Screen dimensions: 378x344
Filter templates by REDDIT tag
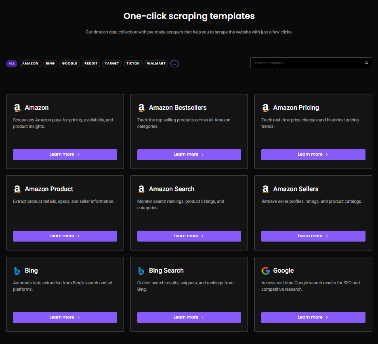click(91, 64)
